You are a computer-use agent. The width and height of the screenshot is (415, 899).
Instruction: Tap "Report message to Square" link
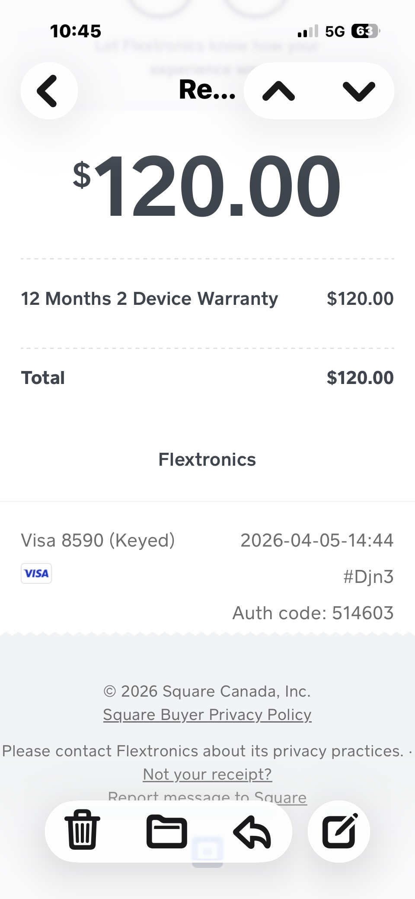click(207, 797)
